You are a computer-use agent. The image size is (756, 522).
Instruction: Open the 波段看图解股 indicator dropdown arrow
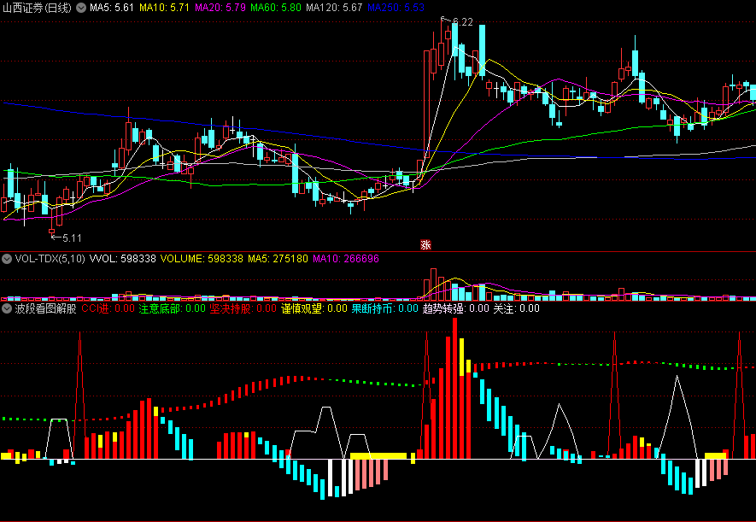[x=7, y=308]
